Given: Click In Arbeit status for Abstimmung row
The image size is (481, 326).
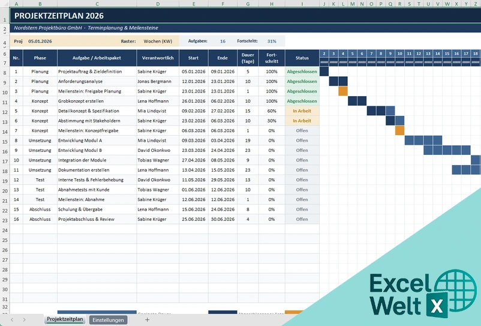Looking at the screenshot, I should [x=302, y=121].
